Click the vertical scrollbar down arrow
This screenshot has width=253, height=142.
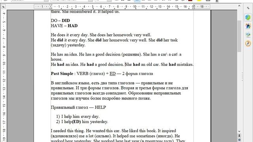pyautogui.click(x=239, y=131)
